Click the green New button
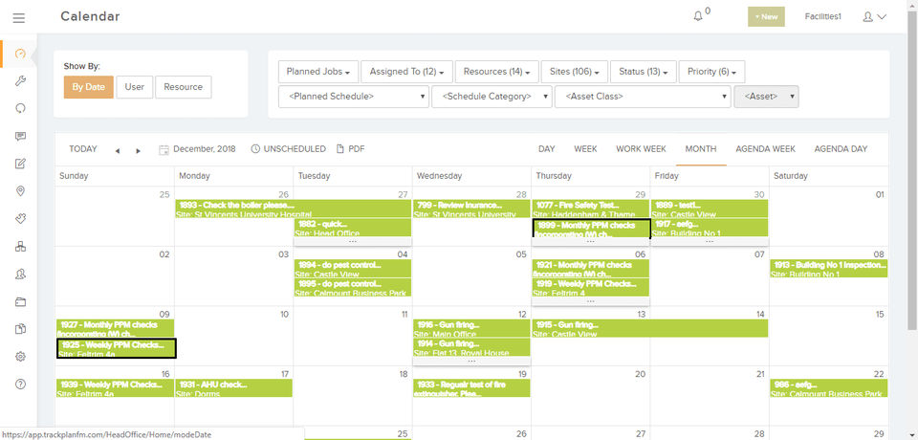 766,17
